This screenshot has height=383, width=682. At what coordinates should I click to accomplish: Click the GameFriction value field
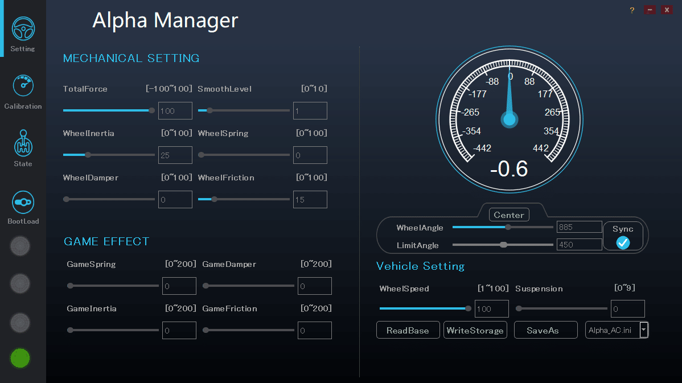(x=314, y=331)
